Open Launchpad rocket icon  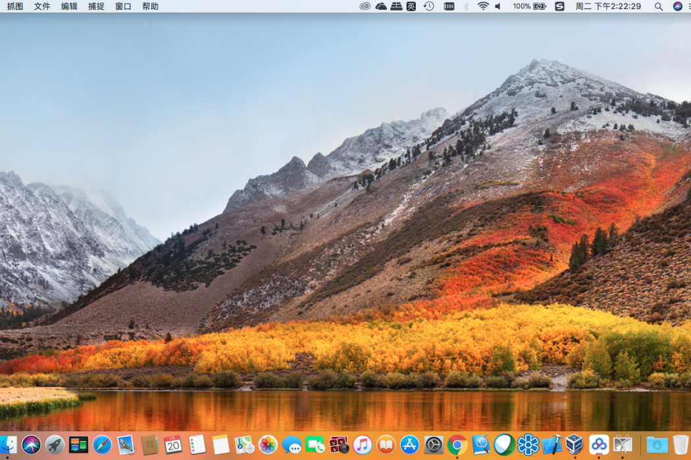coord(55,445)
